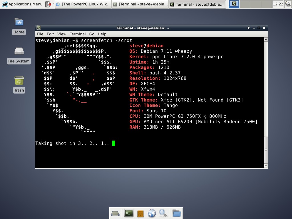The image size is (292, 219).
Task: Switch to the second workspace
Action: tap(245, 4)
